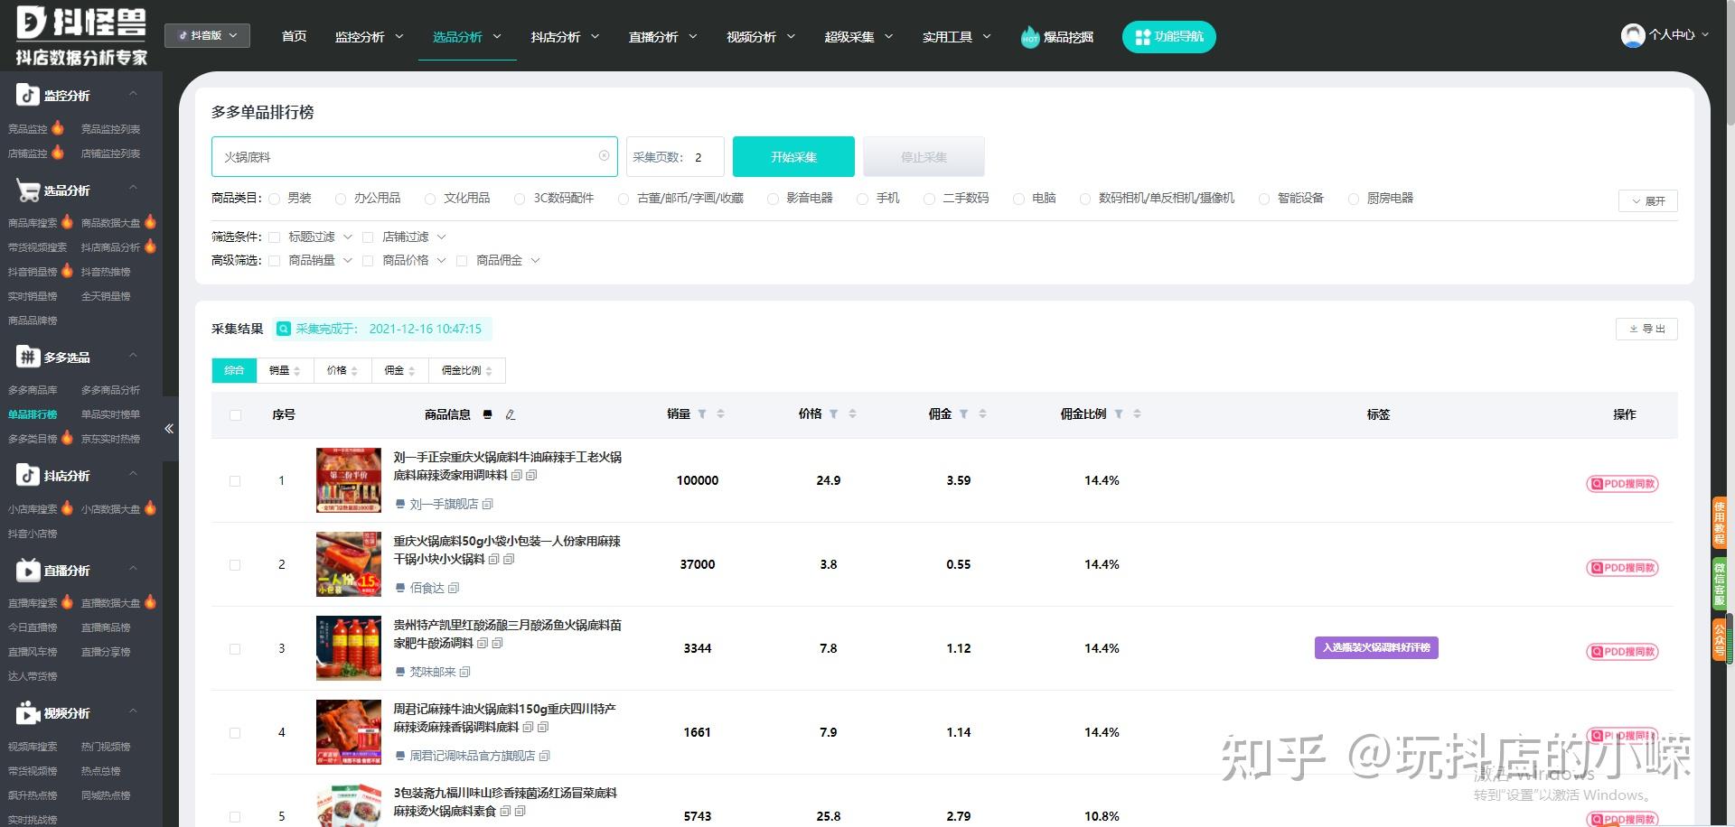The image size is (1735, 827).
Task: Click PDD搜同款 for row 1
Action: (1623, 484)
